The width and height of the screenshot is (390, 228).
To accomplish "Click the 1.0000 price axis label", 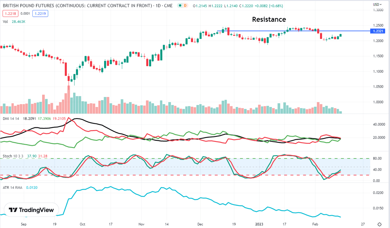I will [378, 102].
